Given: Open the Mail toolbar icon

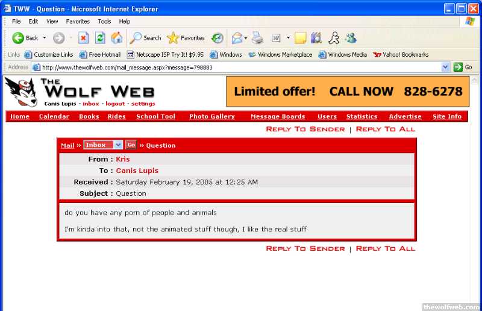Looking at the screenshot, I should tap(237, 38).
